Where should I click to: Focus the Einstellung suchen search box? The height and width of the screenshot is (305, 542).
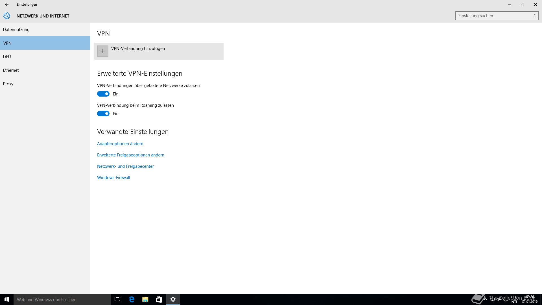[x=494, y=16]
